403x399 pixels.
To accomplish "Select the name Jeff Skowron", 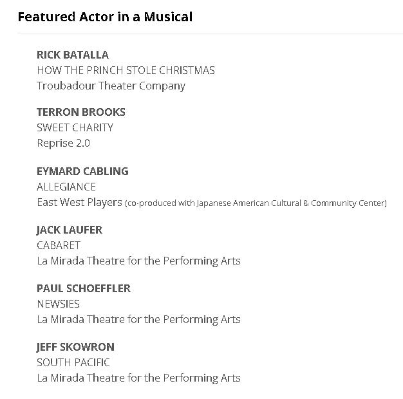I will [75, 347].
